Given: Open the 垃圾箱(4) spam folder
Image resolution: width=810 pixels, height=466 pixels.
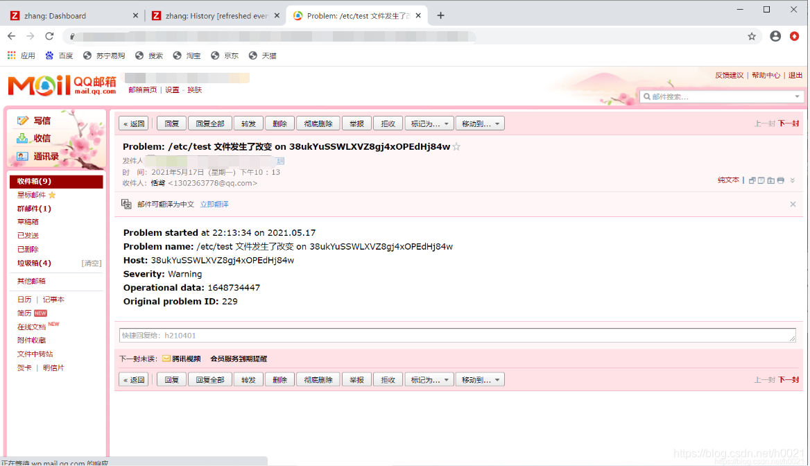Looking at the screenshot, I should click(34, 263).
